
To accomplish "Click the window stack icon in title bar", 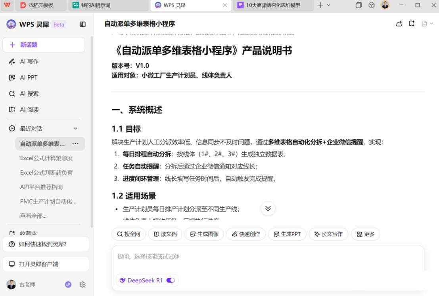I will (x=358, y=5).
